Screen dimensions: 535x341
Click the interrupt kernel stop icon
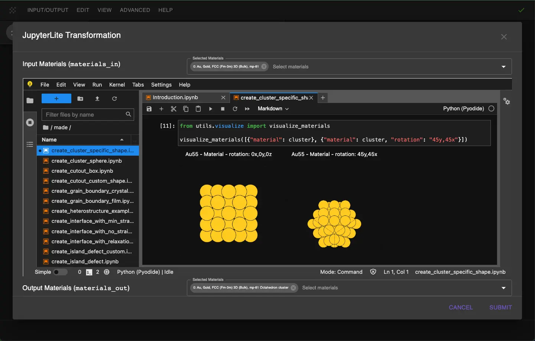(223, 108)
